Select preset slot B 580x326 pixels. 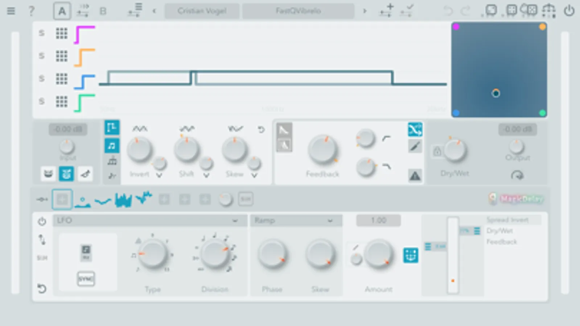tap(103, 11)
